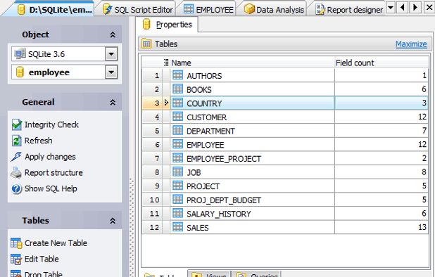Click the Tables folder icon in header
The height and width of the screenshot is (277, 435).
(x=146, y=44)
